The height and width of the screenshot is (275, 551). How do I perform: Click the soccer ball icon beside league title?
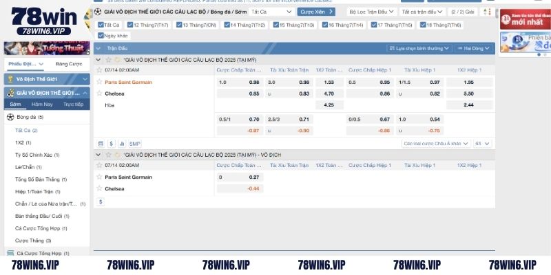point(98,12)
